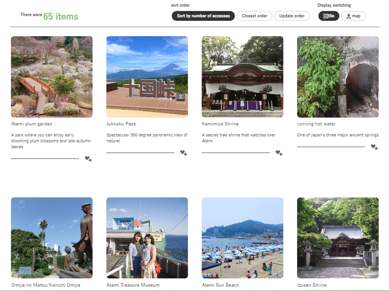This screenshot has height=291, width=389.
Task: Click heart-plus icon under Jukkoku Pass
Action: (183, 153)
